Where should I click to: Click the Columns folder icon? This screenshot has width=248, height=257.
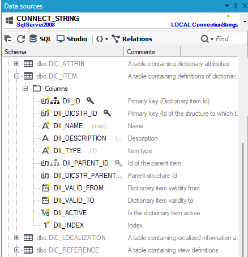coord(37,88)
